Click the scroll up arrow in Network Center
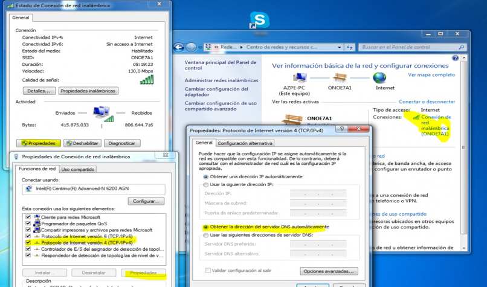487x287 pixels. coord(463,58)
